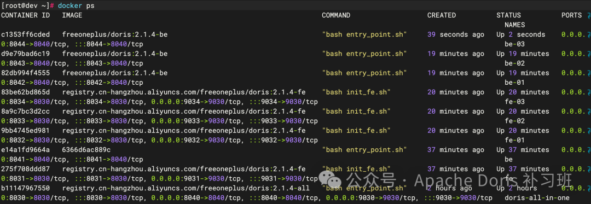The image size is (591, 204).
Task: Select the 'CREATED' column header
Action: click(442, 15)
